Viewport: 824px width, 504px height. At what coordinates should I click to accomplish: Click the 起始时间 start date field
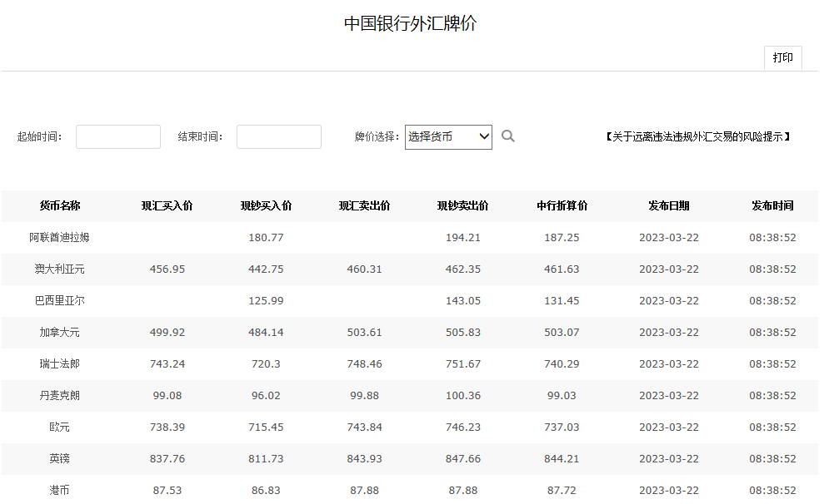118,137
